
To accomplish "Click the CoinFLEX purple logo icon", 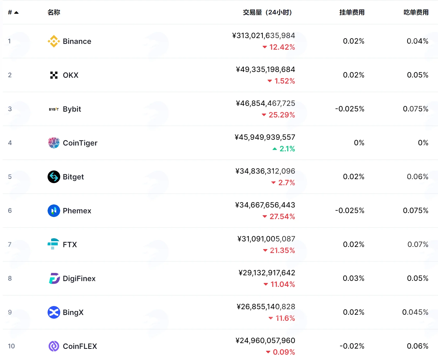I will [x=54, y=346].
